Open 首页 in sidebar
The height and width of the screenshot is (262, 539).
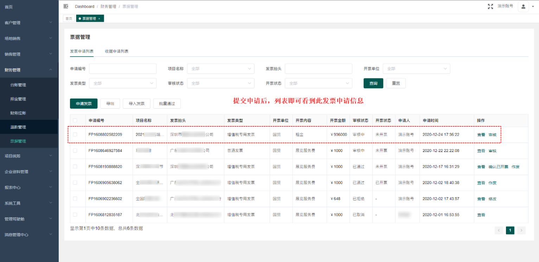[29, 7]
